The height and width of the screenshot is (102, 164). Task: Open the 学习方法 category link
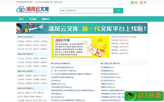coord(21,49)
